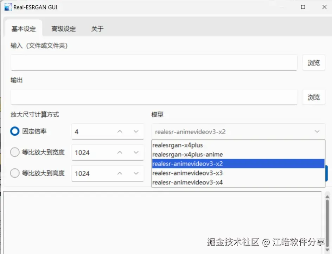Switch to the 高级设定 tab
The width and height of the screenshot is (332, 254).
(63, 30)
